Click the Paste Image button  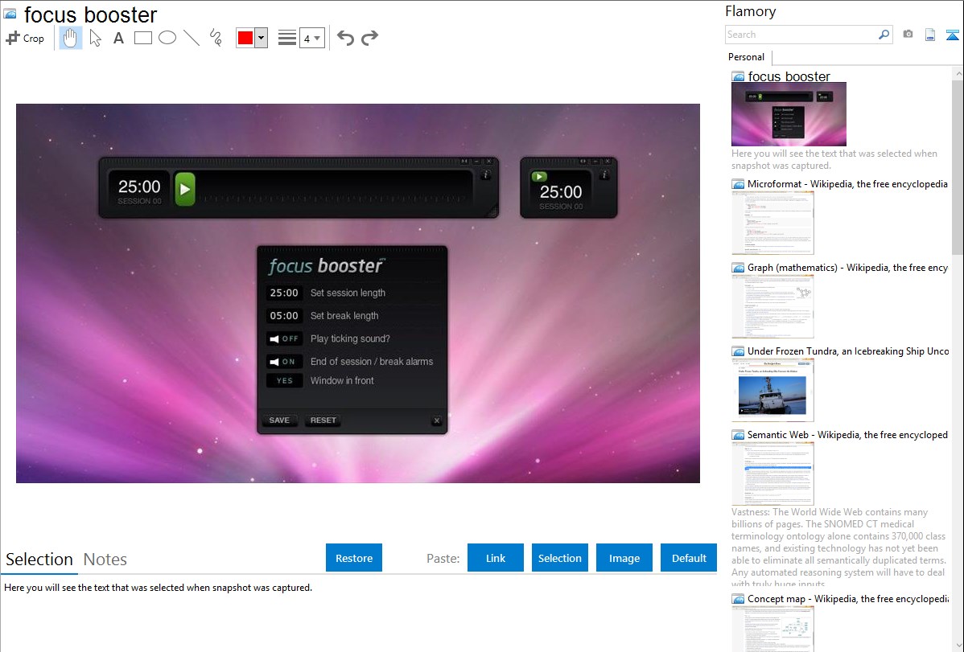coord(624,558)
